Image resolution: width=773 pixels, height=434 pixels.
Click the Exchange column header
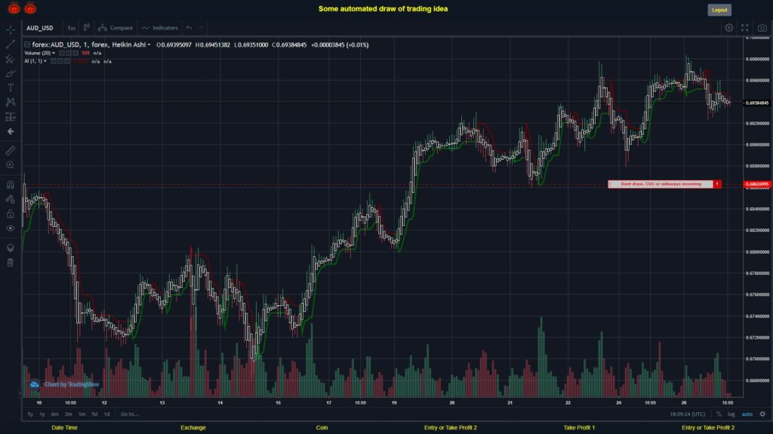coord(192,428)
